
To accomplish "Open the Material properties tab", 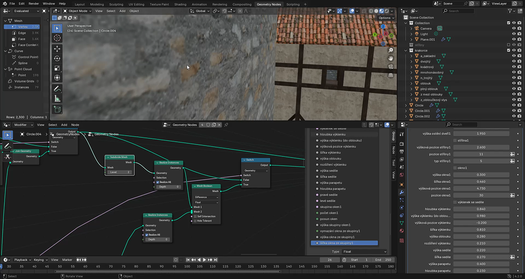I will (402, 231).
